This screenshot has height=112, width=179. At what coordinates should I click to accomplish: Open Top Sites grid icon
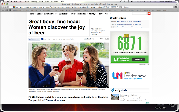tap(10, 10)
